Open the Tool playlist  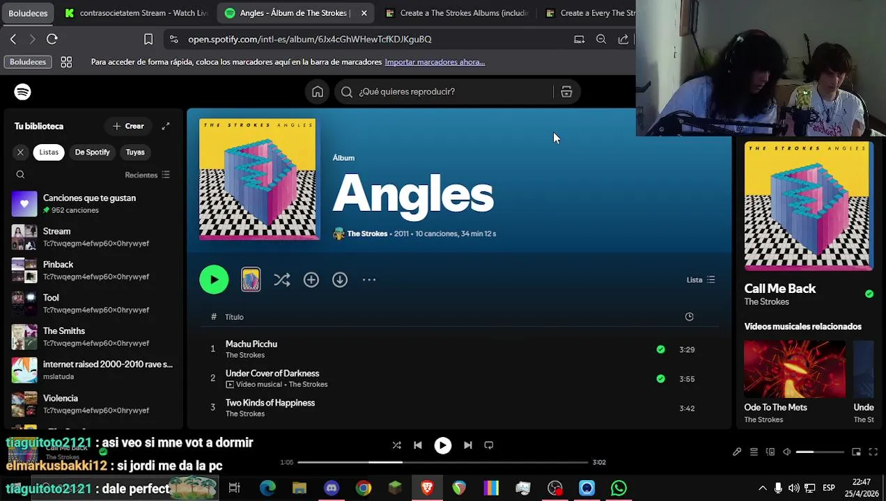(x=92, y=303)
